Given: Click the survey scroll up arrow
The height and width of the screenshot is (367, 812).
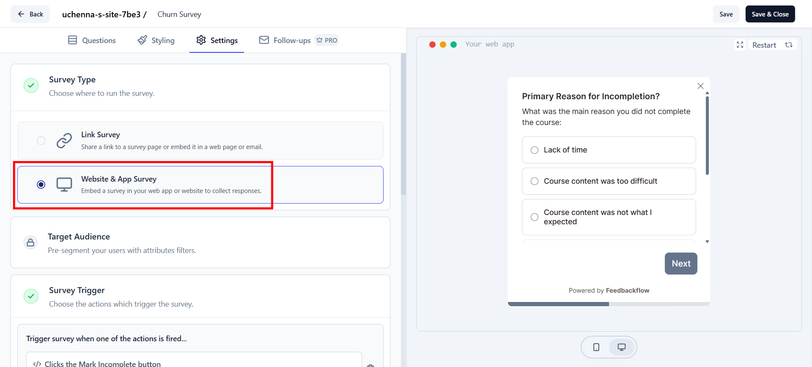Looking at the screenshot, I should [x=707, y=93].
